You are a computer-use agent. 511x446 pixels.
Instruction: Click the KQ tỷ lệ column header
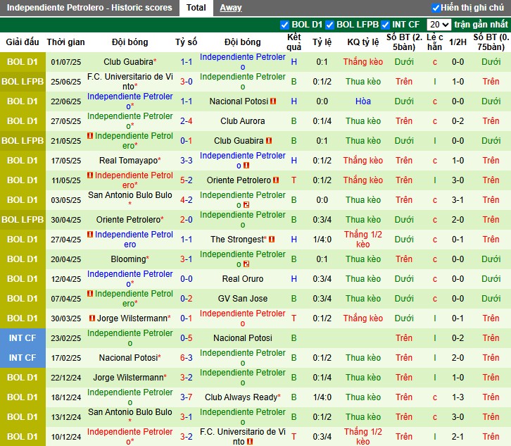point(362,42)
